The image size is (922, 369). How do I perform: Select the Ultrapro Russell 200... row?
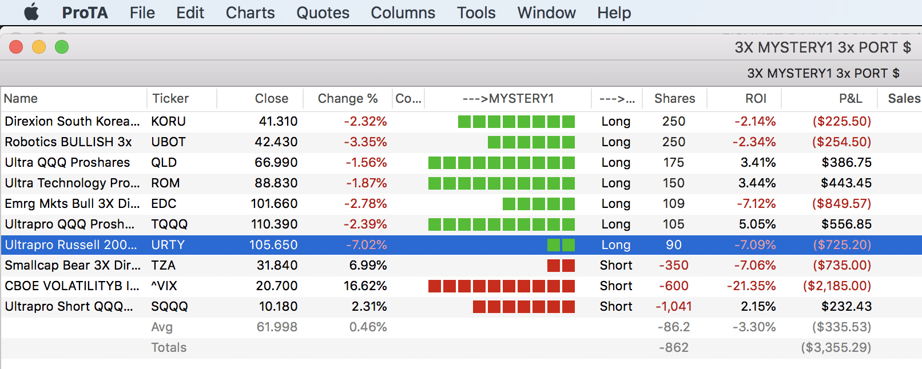[461, 244]
